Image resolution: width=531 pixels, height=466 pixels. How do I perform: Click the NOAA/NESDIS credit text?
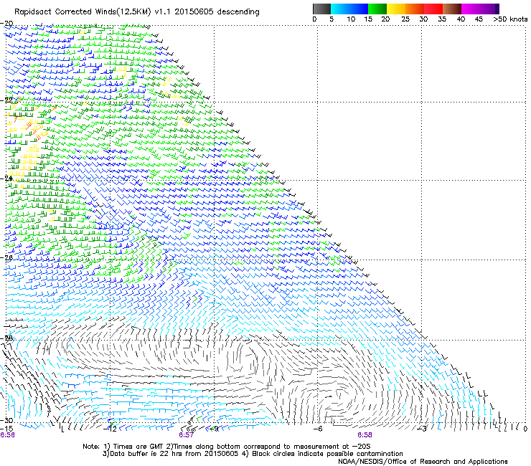tap(423, 461)
